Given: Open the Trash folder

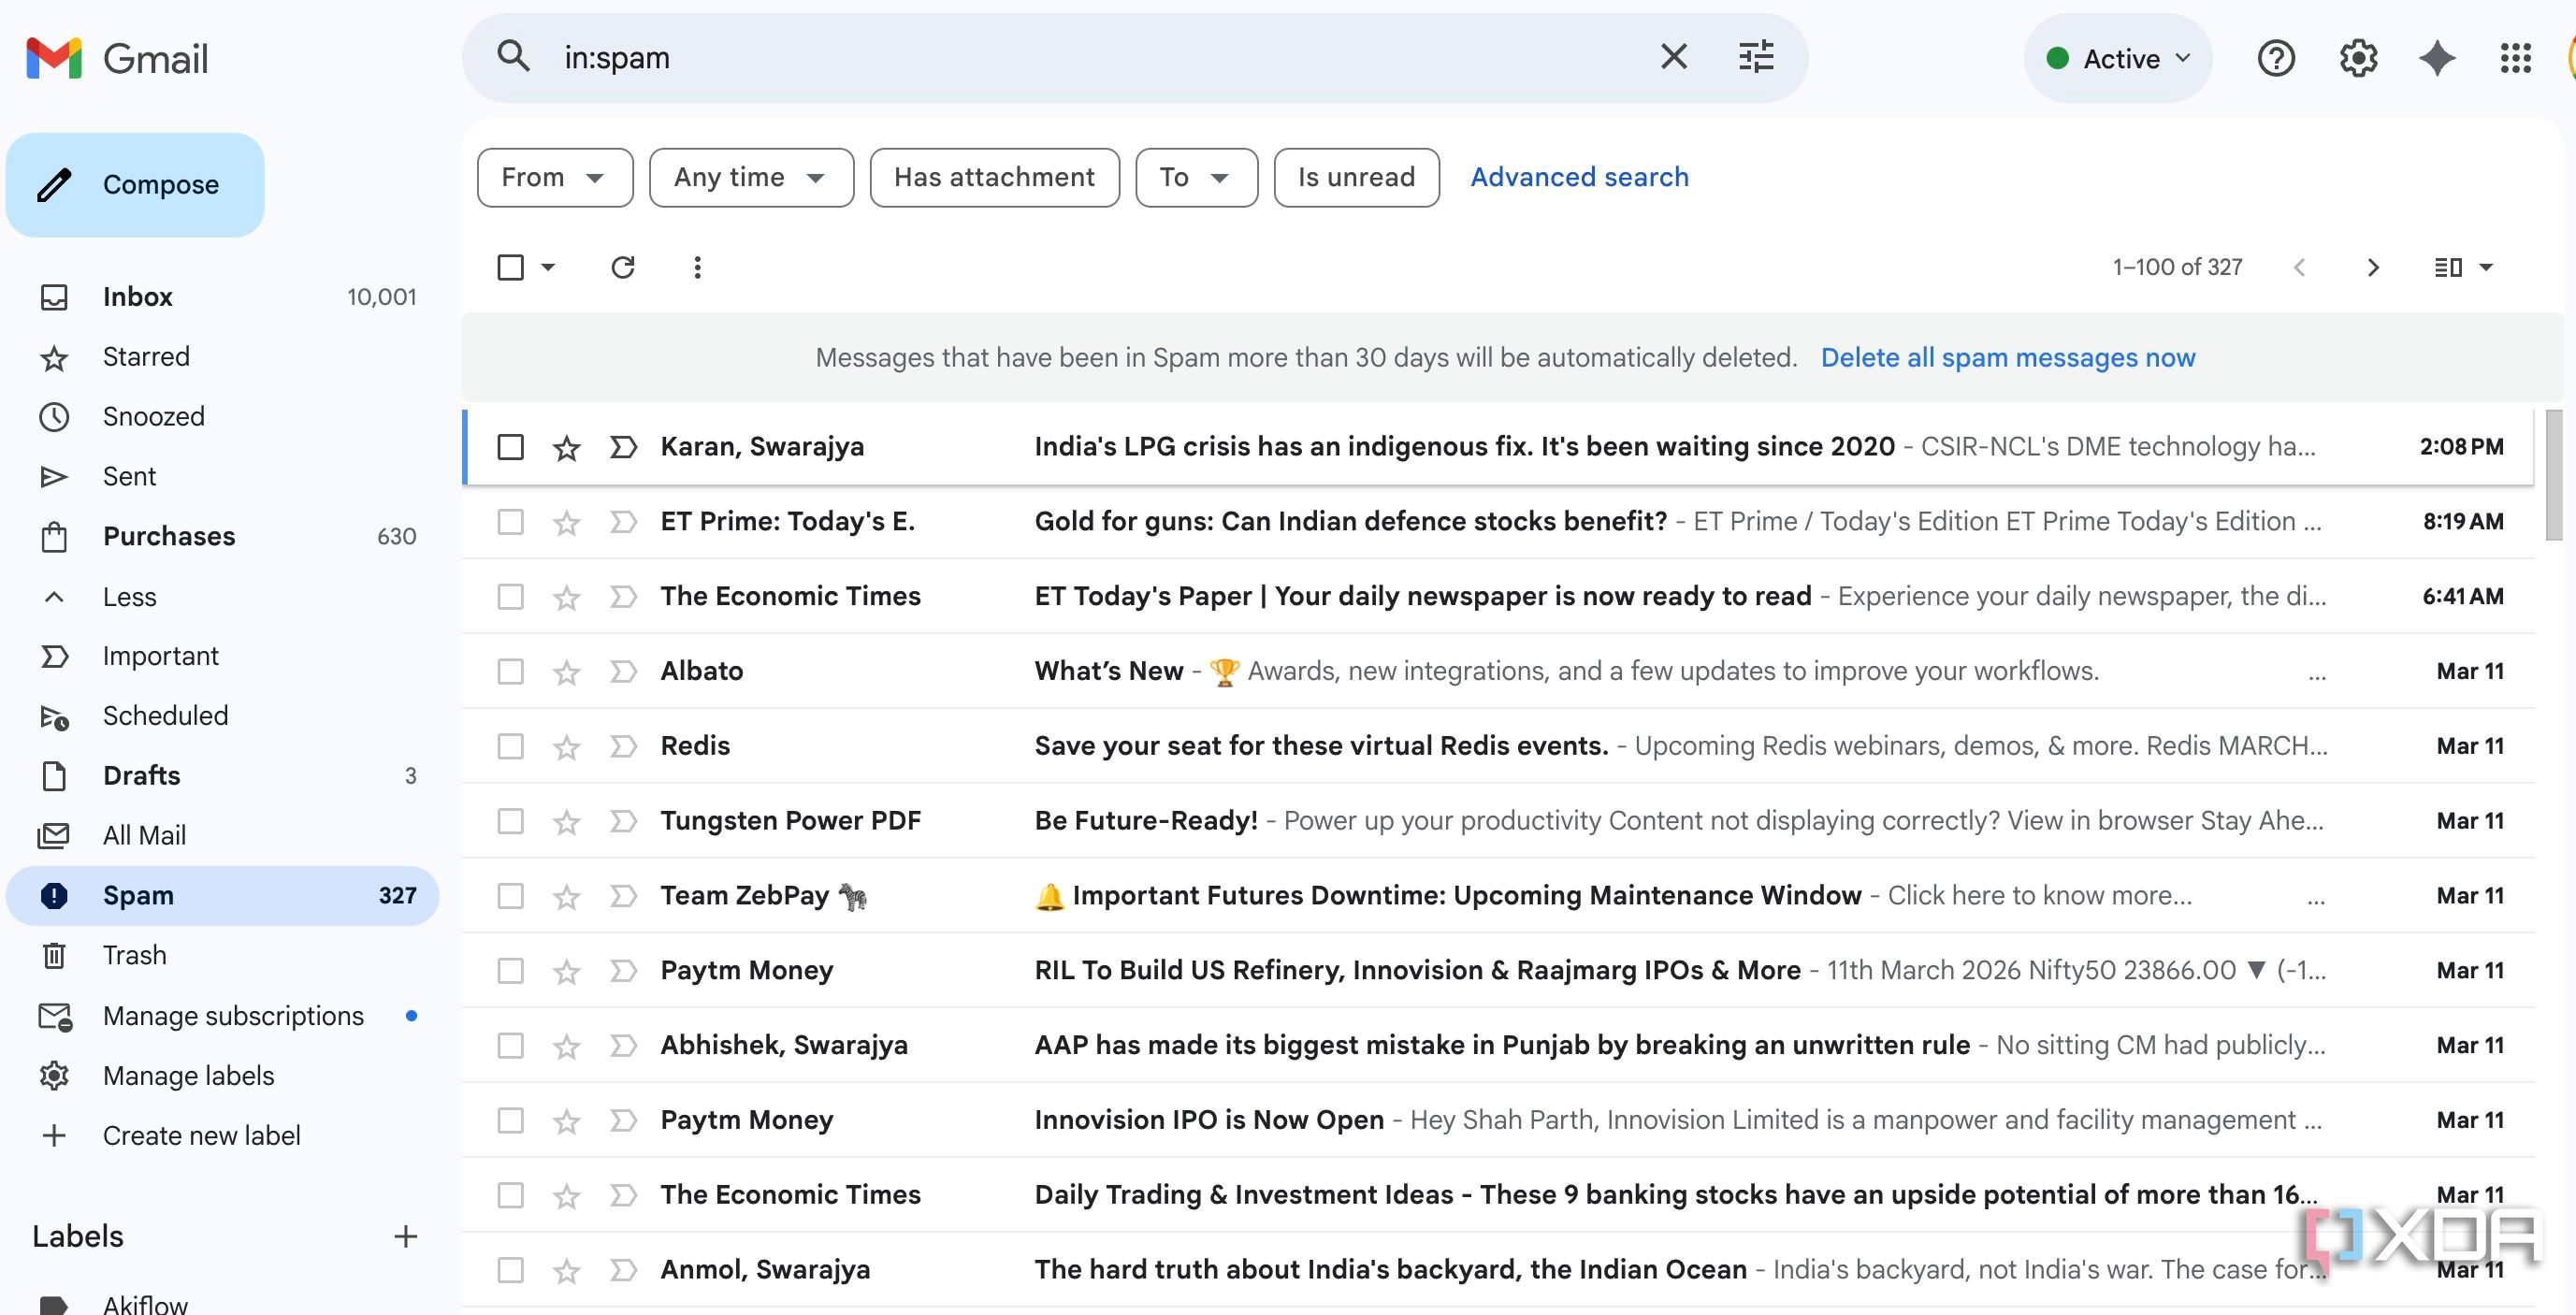Looking at the screenshot, I should (222, 956).
